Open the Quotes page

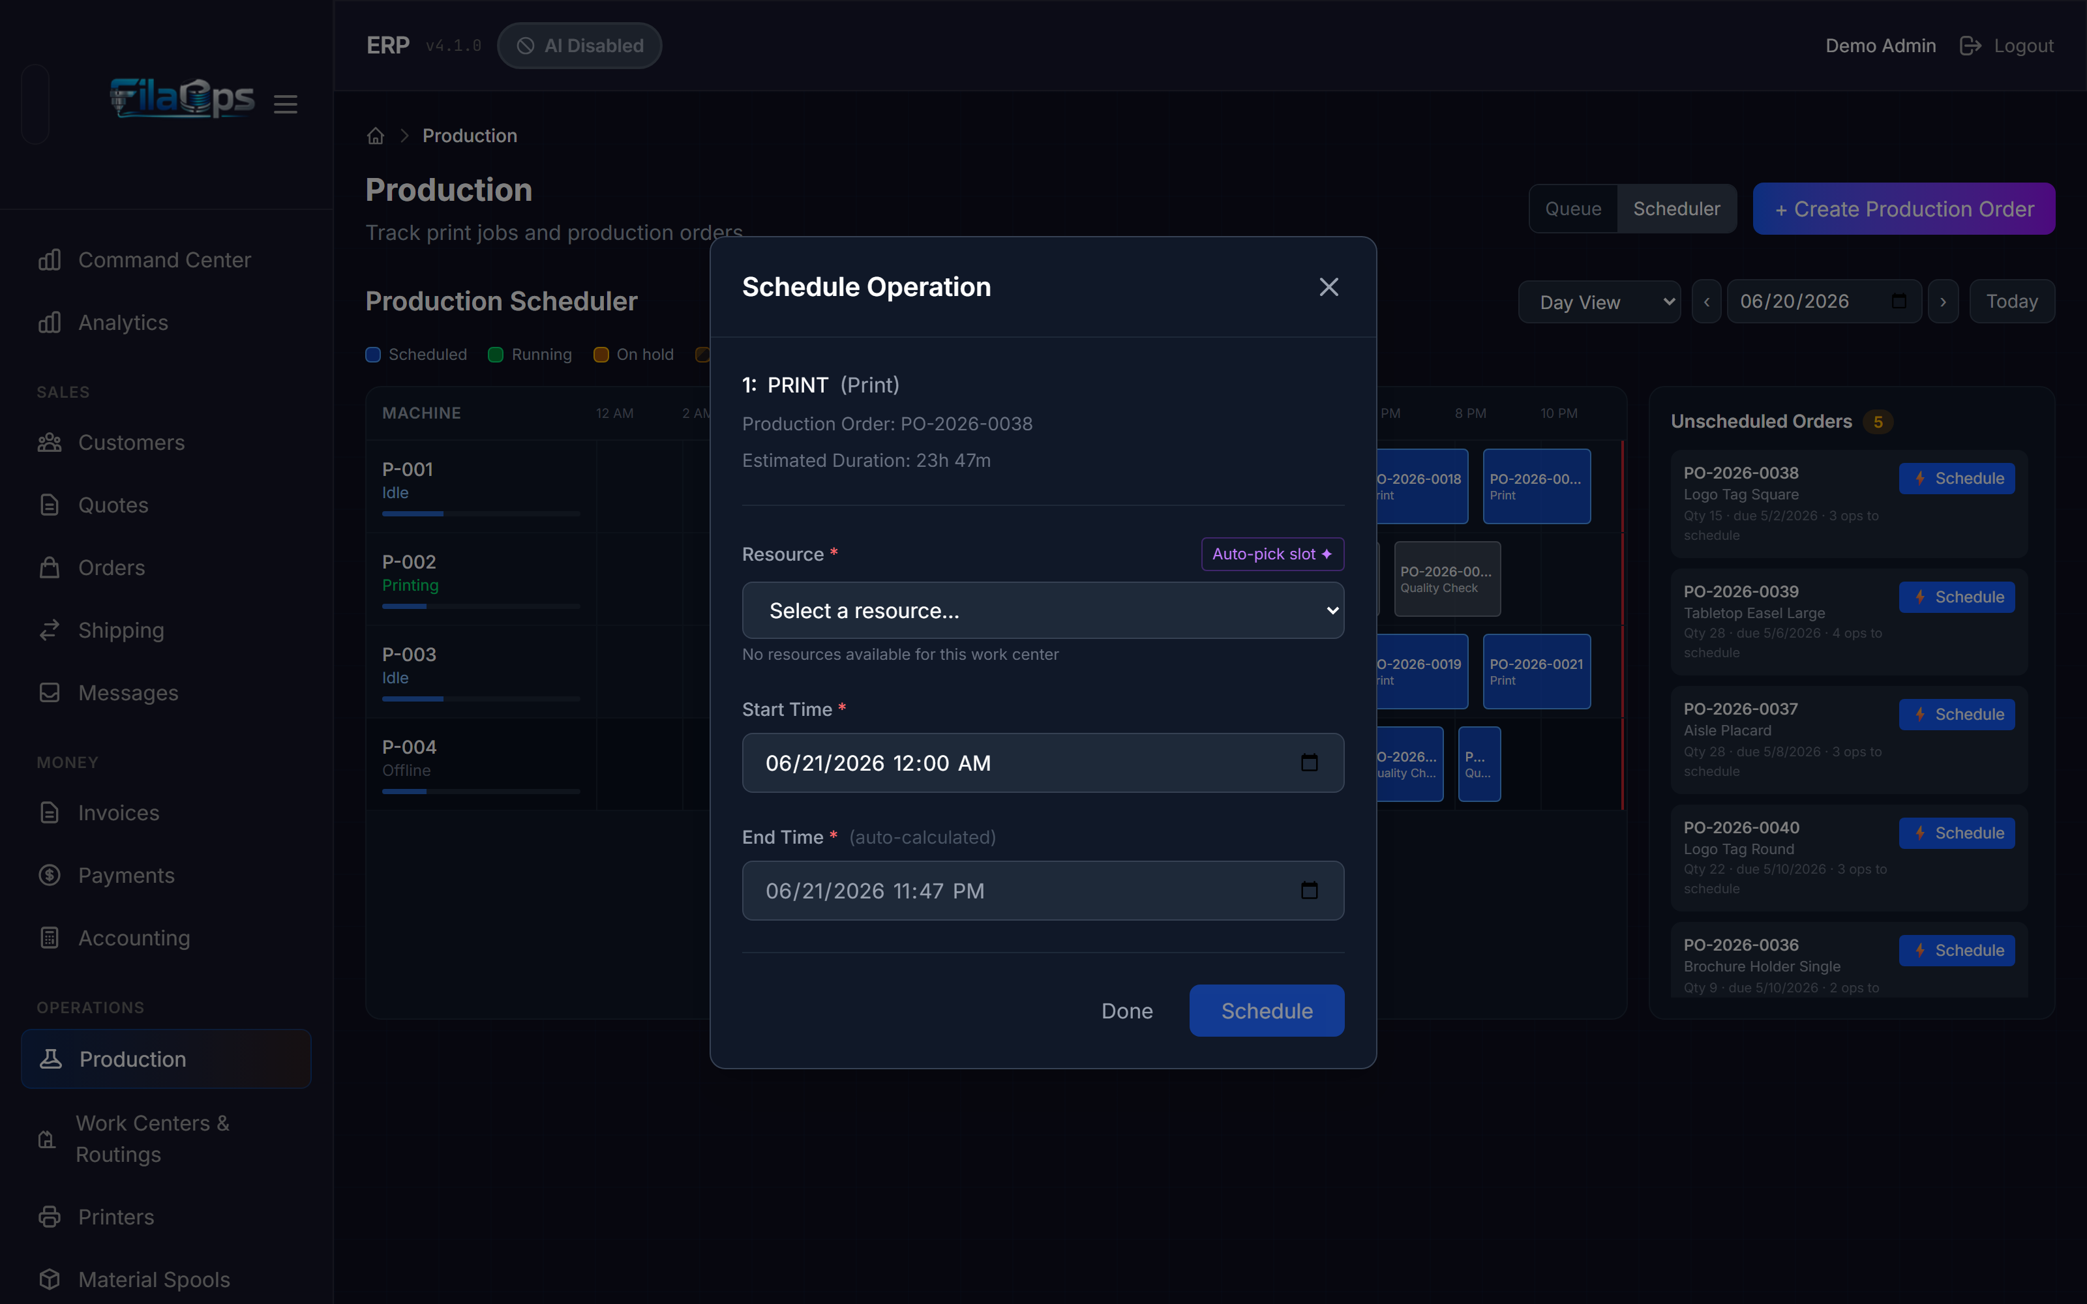point(166,505)
